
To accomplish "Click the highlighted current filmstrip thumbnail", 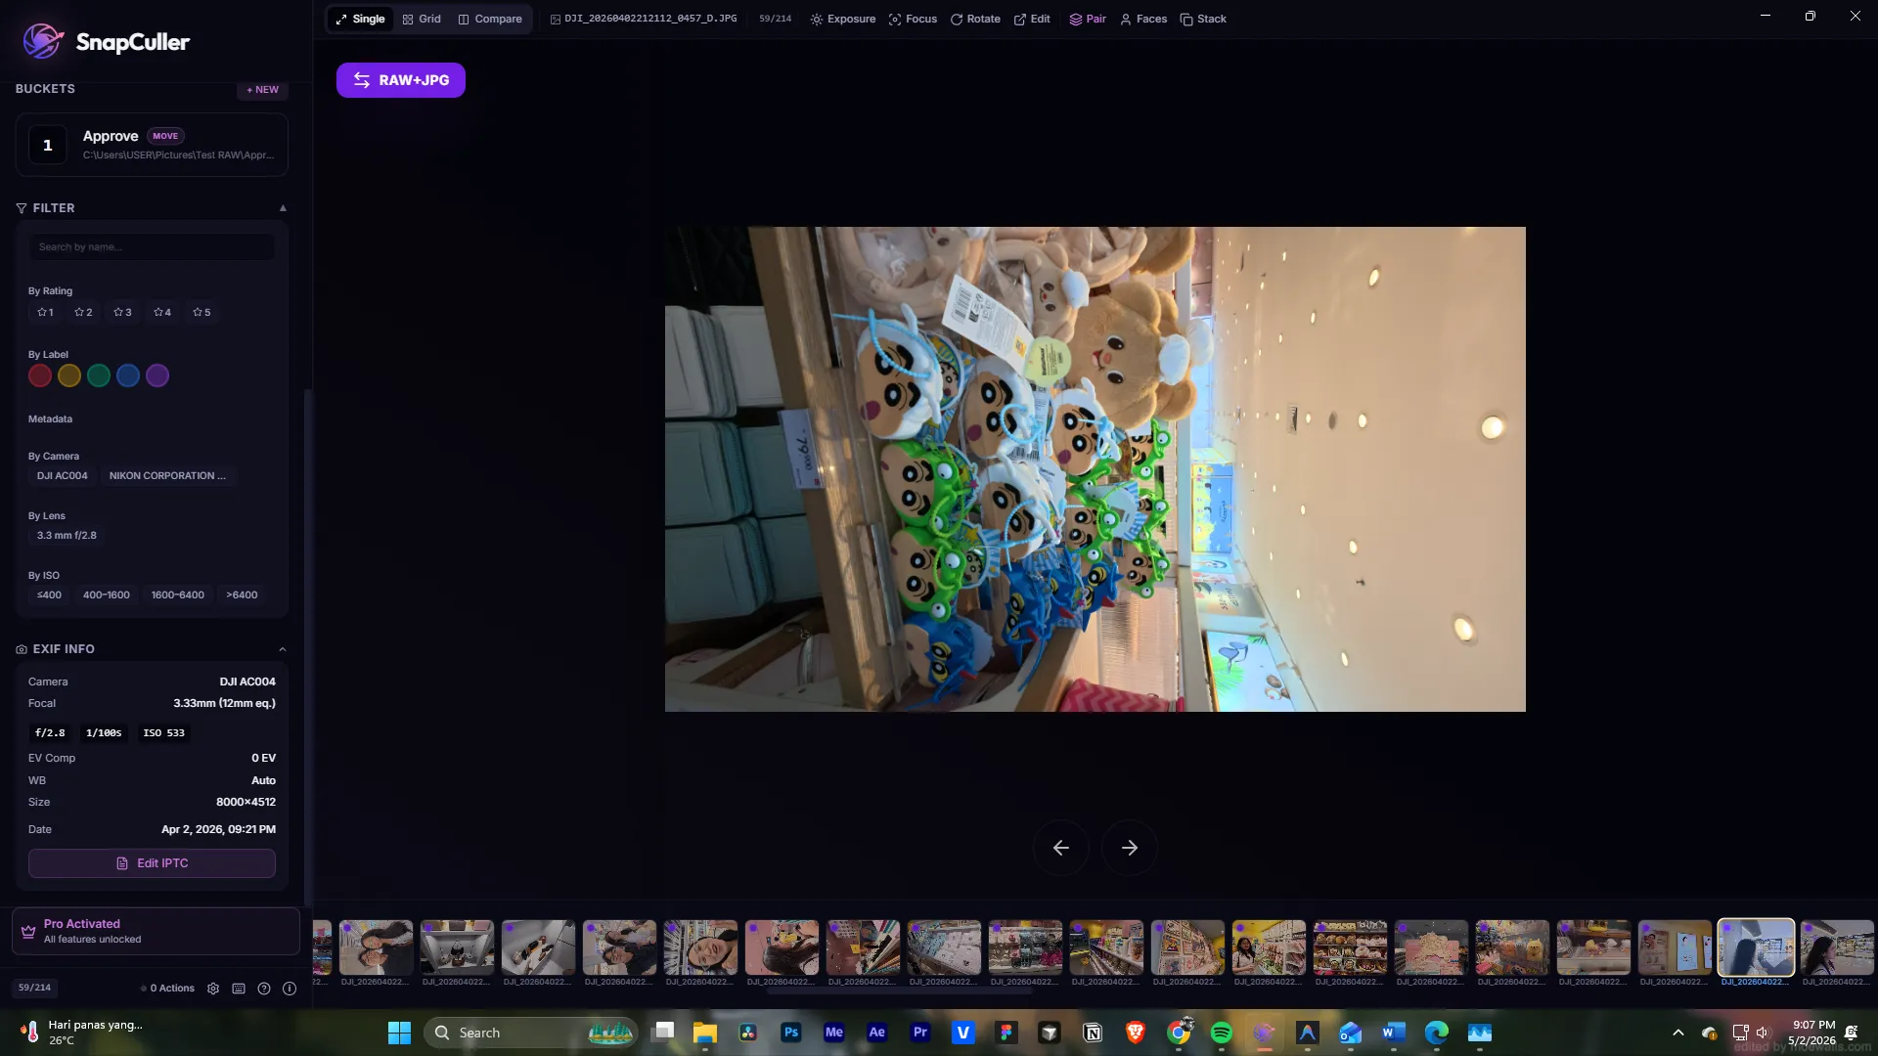I will (1756, 947).
